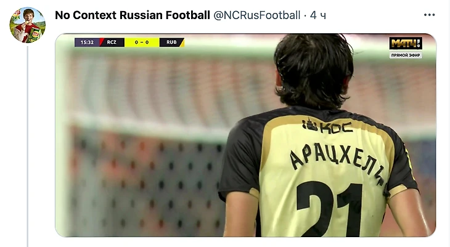
Task: Click the 4 ч tweet timestamp
Action: [x=318, y=15]
